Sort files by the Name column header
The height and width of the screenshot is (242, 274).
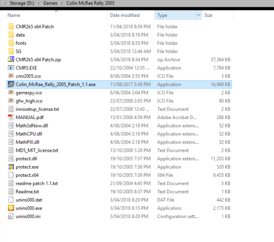click(x=14, y=15)
